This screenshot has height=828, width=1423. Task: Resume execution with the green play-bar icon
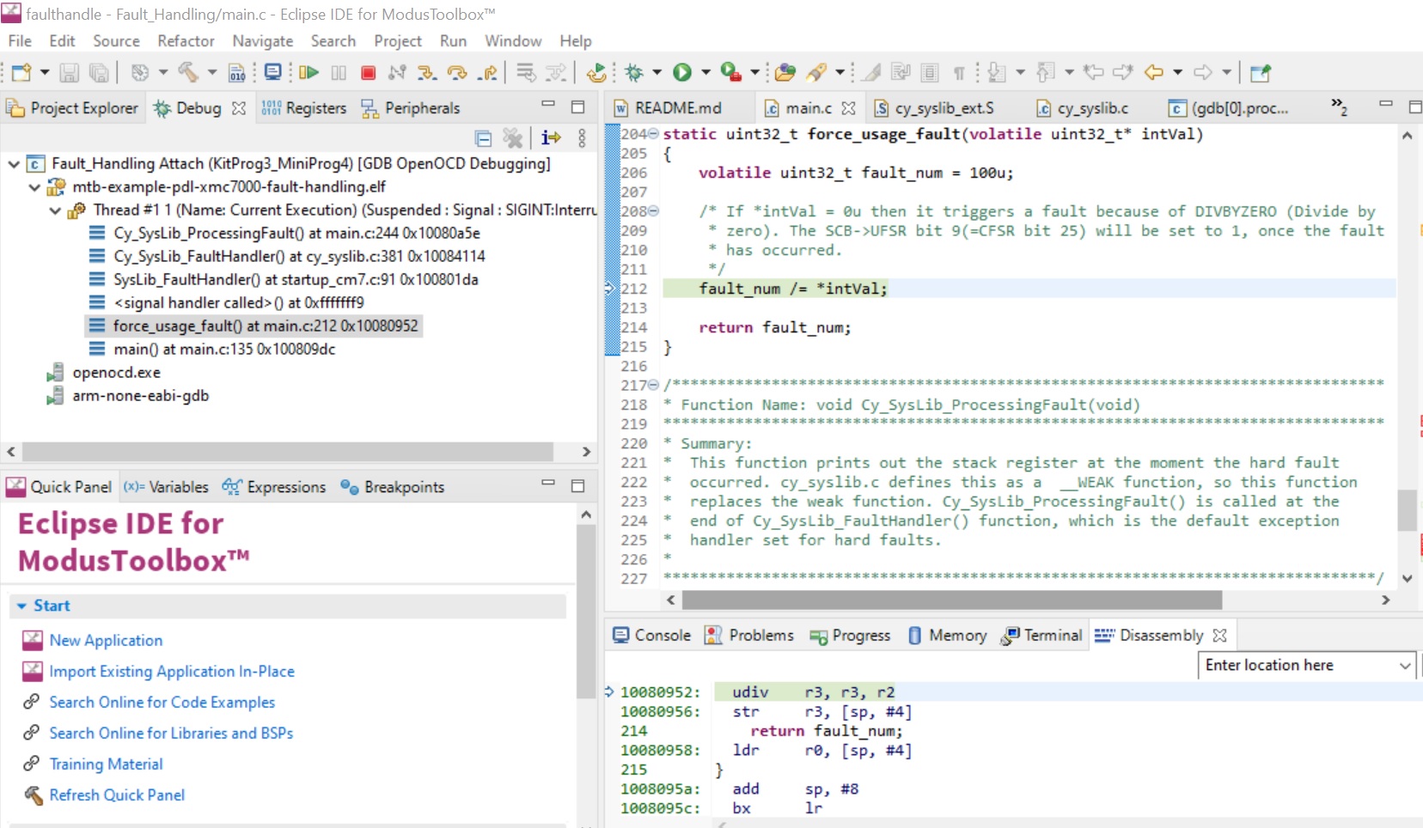309,73
